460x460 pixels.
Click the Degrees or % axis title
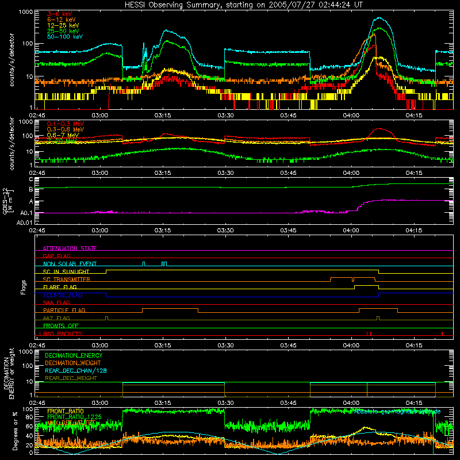[15, 431]
